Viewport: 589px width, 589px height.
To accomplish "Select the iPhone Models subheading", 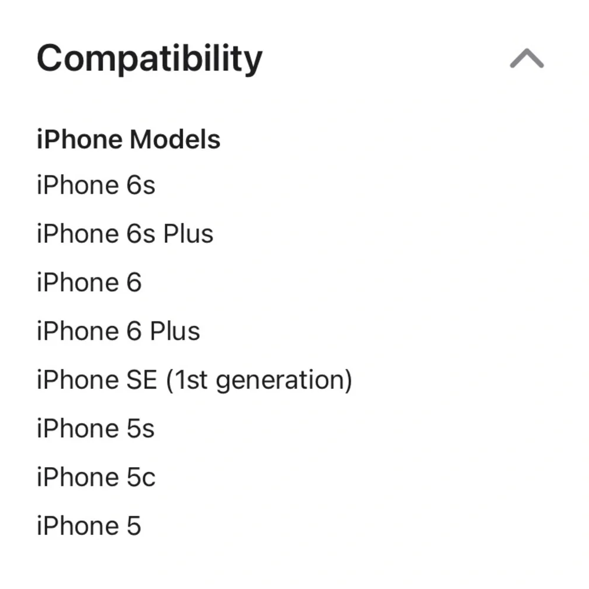I will point(128,140).
